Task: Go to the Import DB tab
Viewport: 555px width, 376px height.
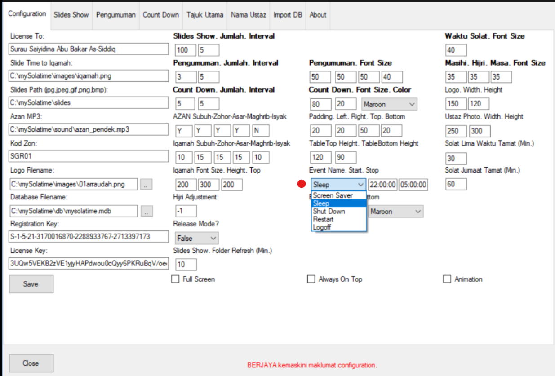Action: click(x=288, y=14)
